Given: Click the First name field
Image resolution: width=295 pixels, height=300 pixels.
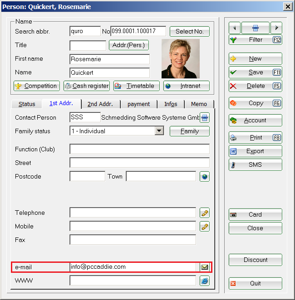Looking at the screenshot, I should click(x=109, y=59).
